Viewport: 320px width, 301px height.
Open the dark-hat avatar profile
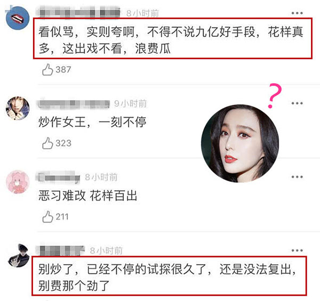click(18, 256)
